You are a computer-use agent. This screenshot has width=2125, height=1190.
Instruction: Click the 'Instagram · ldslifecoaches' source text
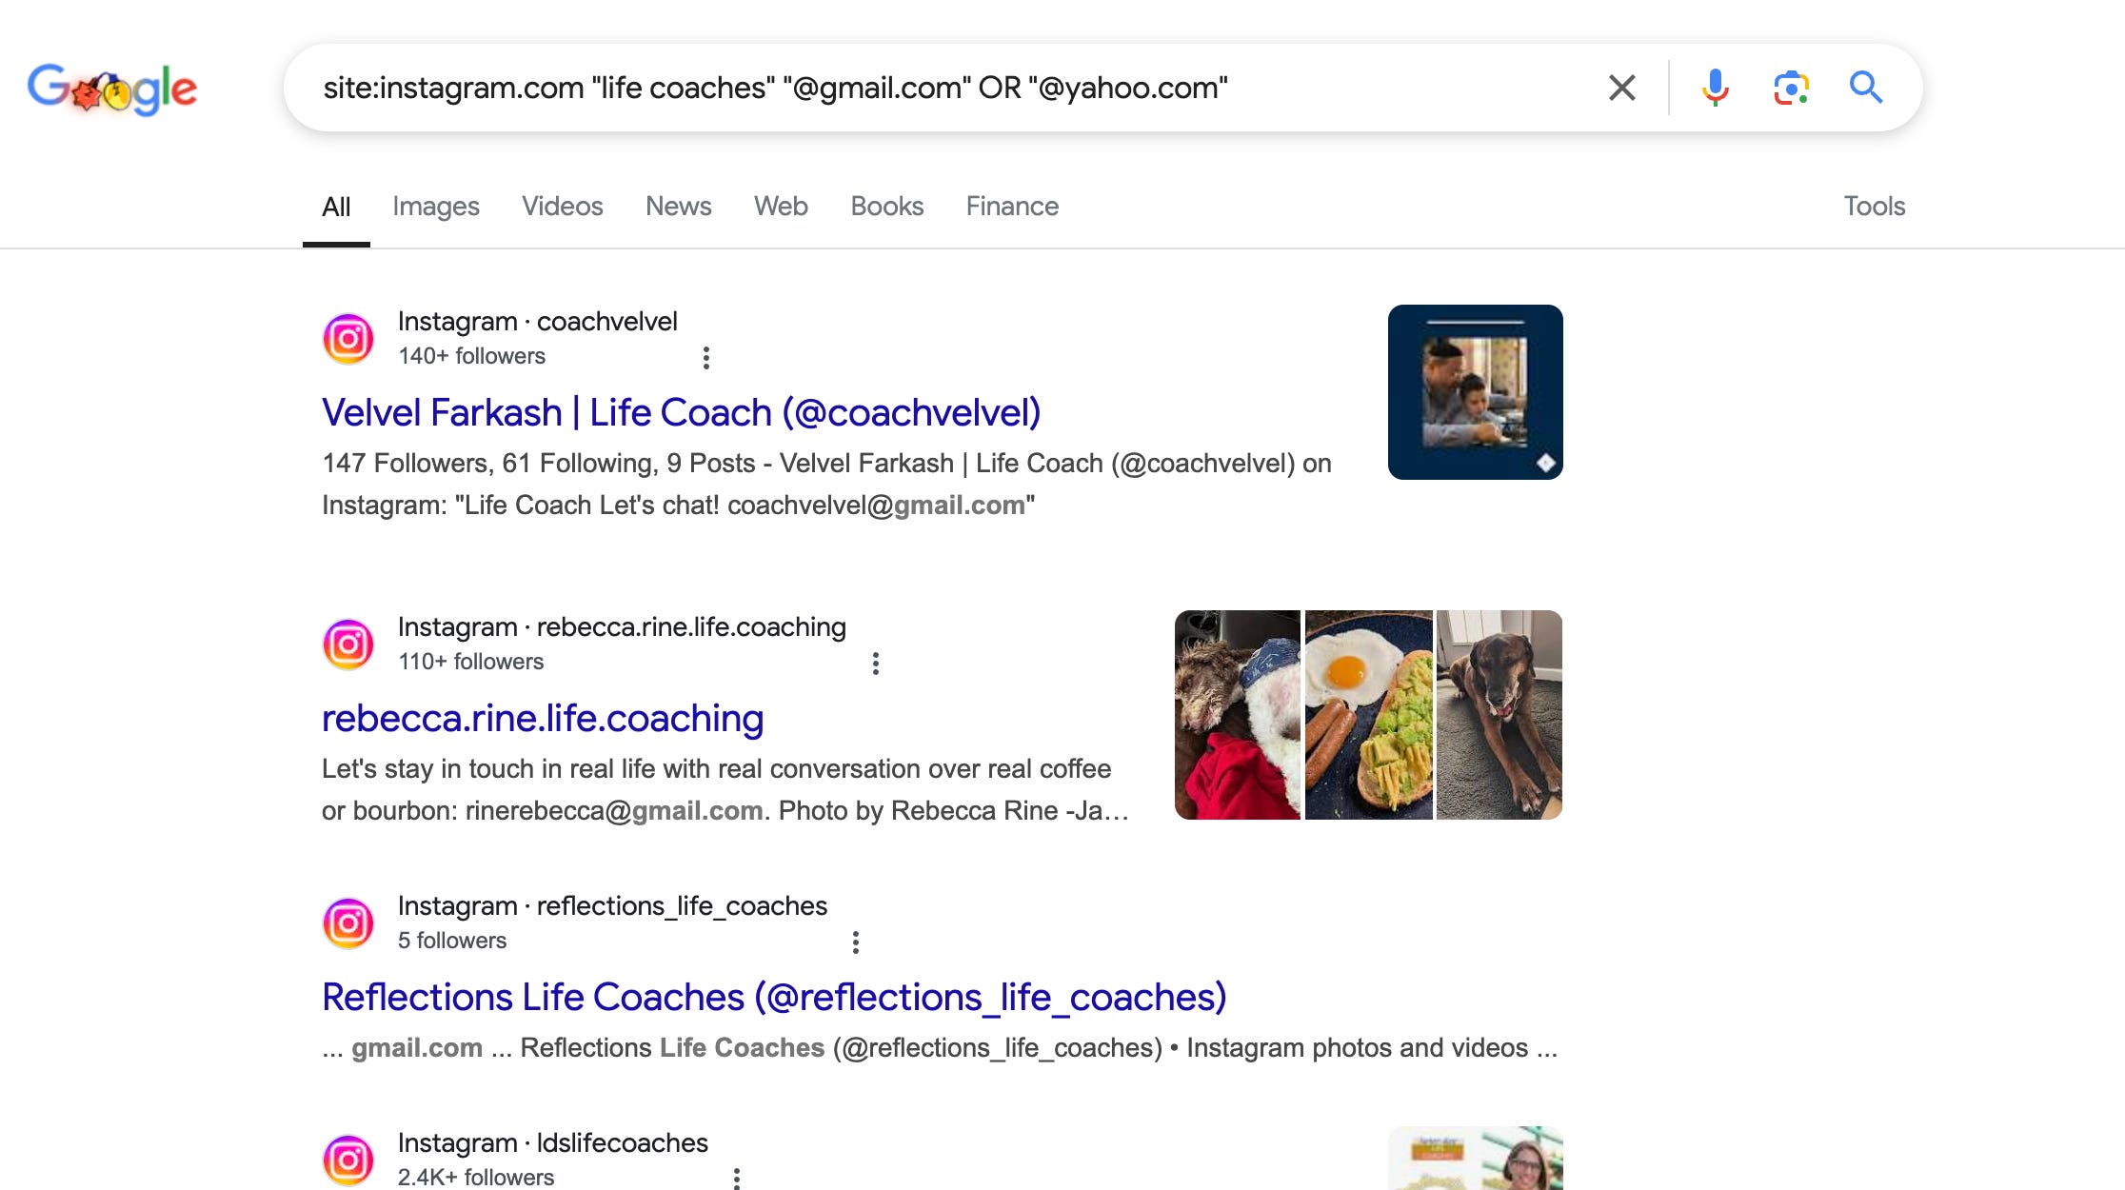(x=553, y=1143)
